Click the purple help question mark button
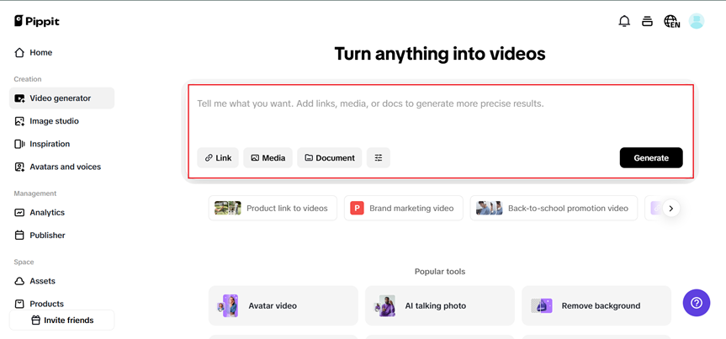This screenshot has height=339, width=726. [x=697, y=303]
